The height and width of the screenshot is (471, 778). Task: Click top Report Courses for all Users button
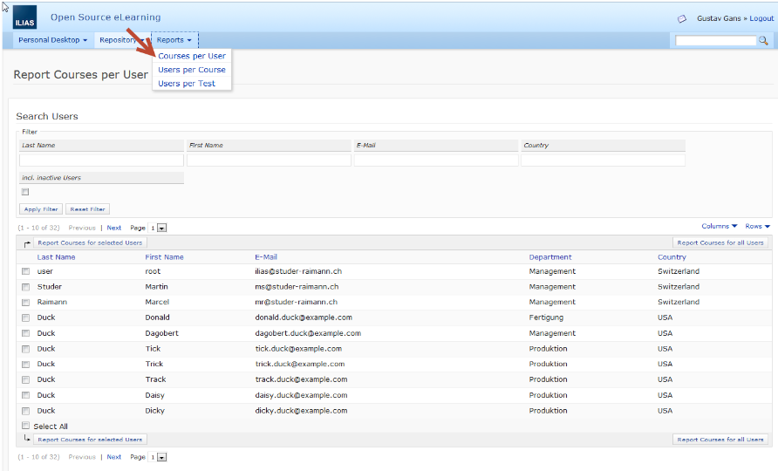click(720, 243)
